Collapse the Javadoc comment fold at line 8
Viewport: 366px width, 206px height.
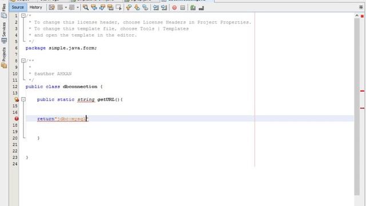tap(23, 61)
